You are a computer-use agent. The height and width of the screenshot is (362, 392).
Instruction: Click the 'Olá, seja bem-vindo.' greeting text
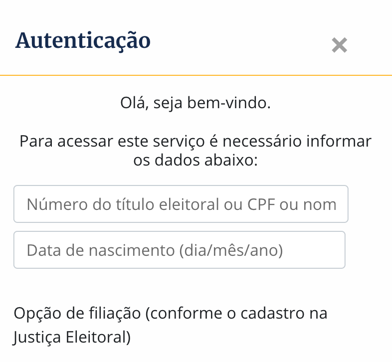(196, 103)
